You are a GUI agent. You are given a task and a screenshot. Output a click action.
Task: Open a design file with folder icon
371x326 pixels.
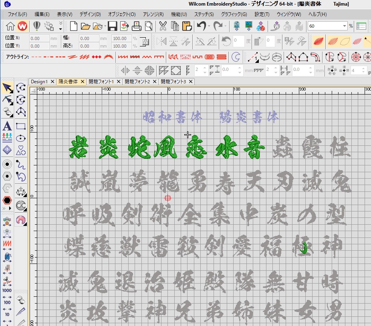[85, 26]
